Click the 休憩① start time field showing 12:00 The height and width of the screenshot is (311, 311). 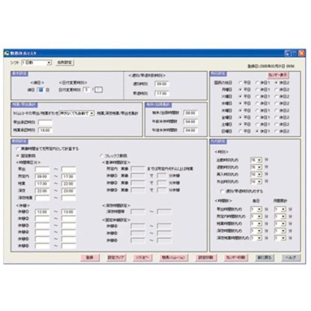pos(43,211)
